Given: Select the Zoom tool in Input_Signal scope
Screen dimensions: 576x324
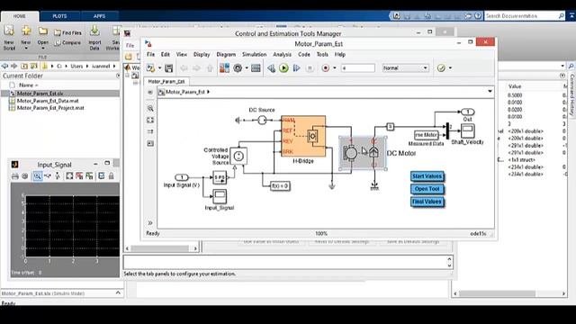Looking at the screenshot, I should pyautogui.click(x=38, y=176).
